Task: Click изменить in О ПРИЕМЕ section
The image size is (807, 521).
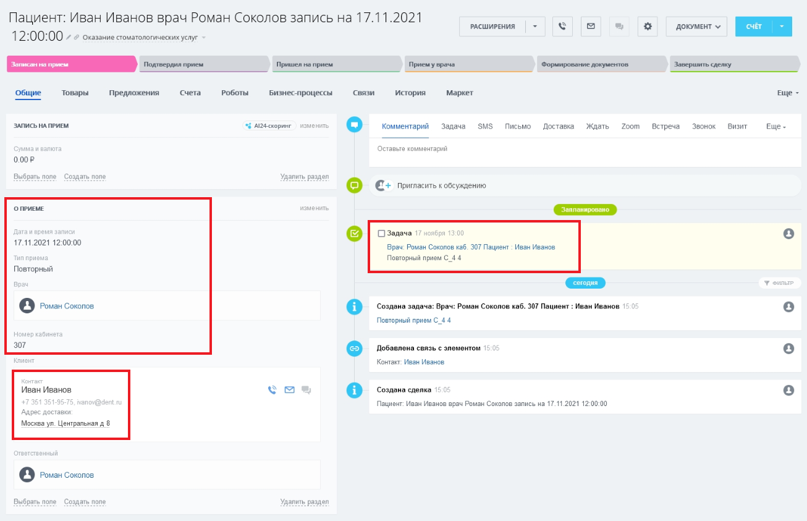Action: coord(315,208)
